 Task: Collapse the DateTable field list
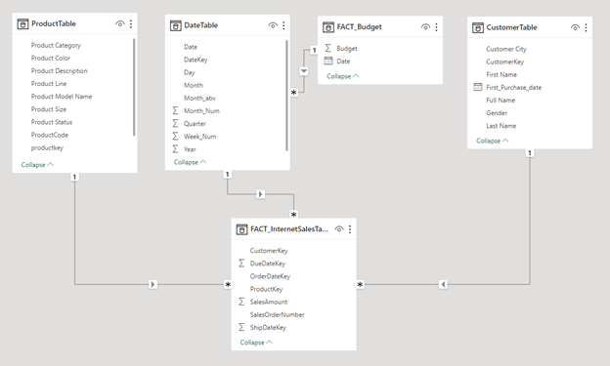click(x=190, y=162)
